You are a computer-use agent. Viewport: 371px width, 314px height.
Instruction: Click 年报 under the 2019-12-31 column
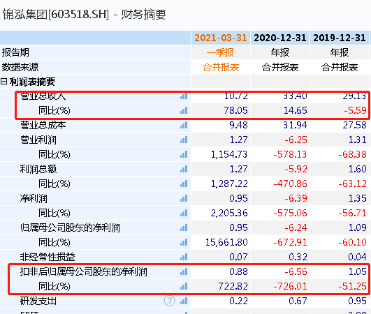click(340, 52)
